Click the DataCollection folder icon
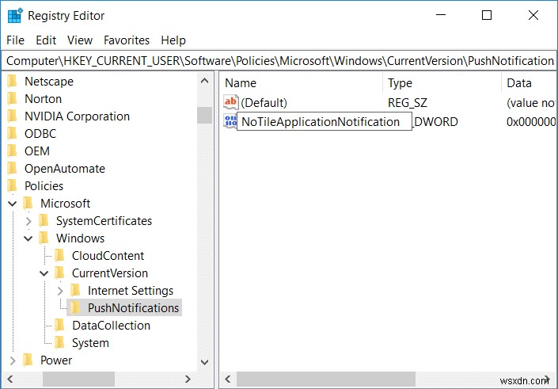Screen dimensions: 558x389 click(59, 326)
